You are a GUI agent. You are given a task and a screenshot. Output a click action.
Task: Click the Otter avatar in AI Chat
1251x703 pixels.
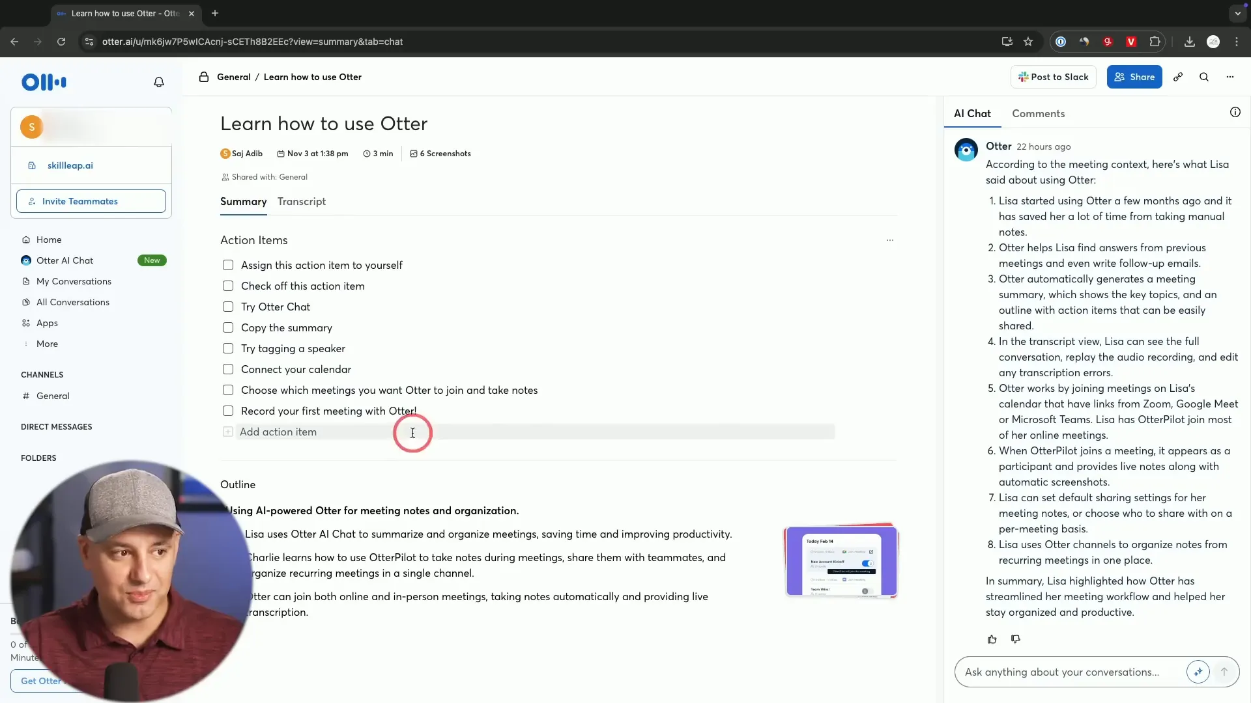click(966, 150)
